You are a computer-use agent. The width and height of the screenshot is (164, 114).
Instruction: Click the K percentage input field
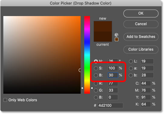(146, 104)
